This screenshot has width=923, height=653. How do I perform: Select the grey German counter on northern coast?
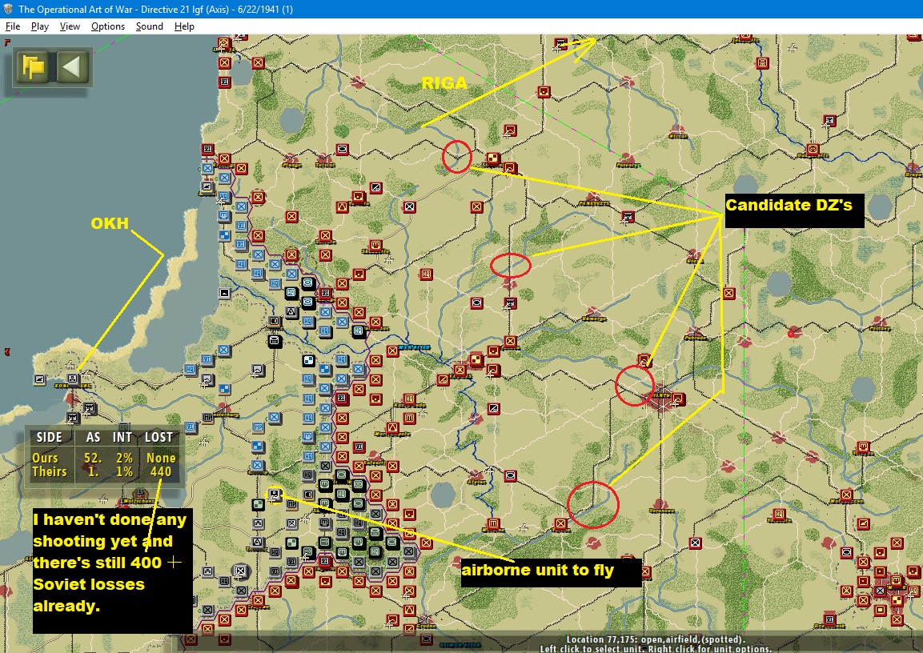tap(207, 187)
